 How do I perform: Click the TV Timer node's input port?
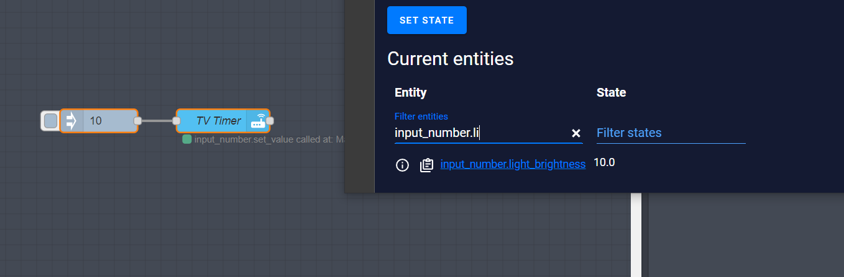coord(177,121)
